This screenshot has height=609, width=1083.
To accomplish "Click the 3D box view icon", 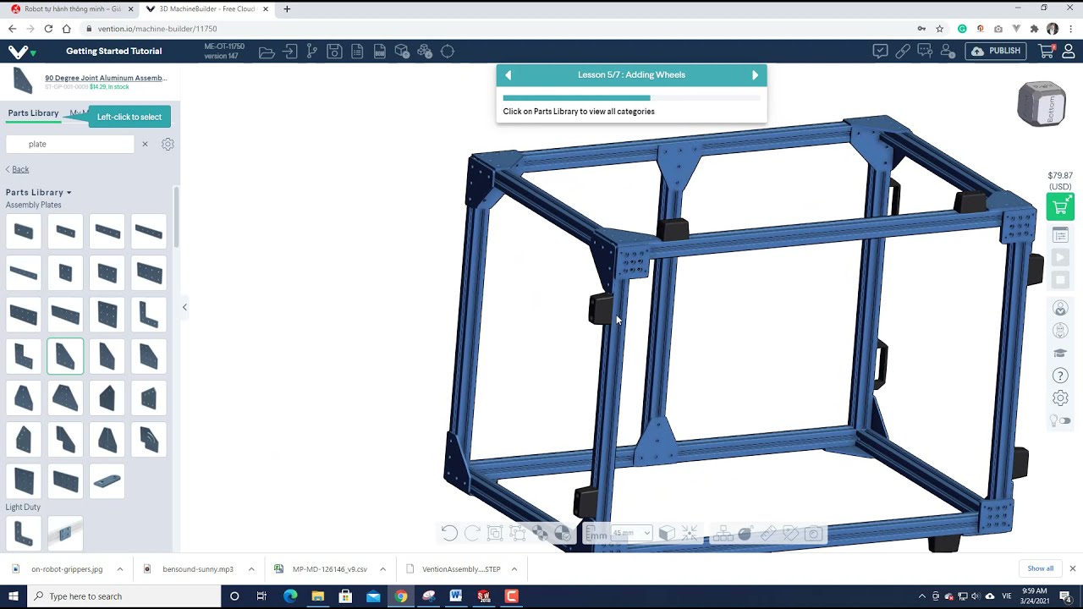I will pyautogui.click(x=667, y=533).
